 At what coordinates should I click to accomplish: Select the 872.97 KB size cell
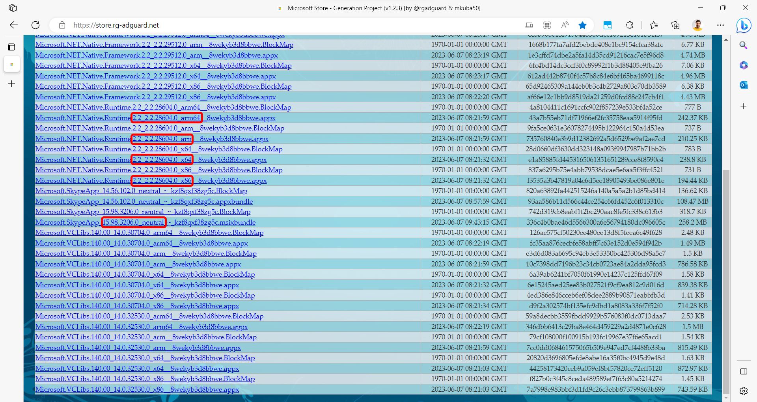tap(693, 368)
